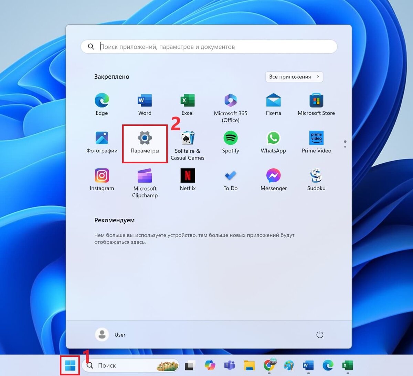Open the To Do app
413x376 pixels.
231,180
